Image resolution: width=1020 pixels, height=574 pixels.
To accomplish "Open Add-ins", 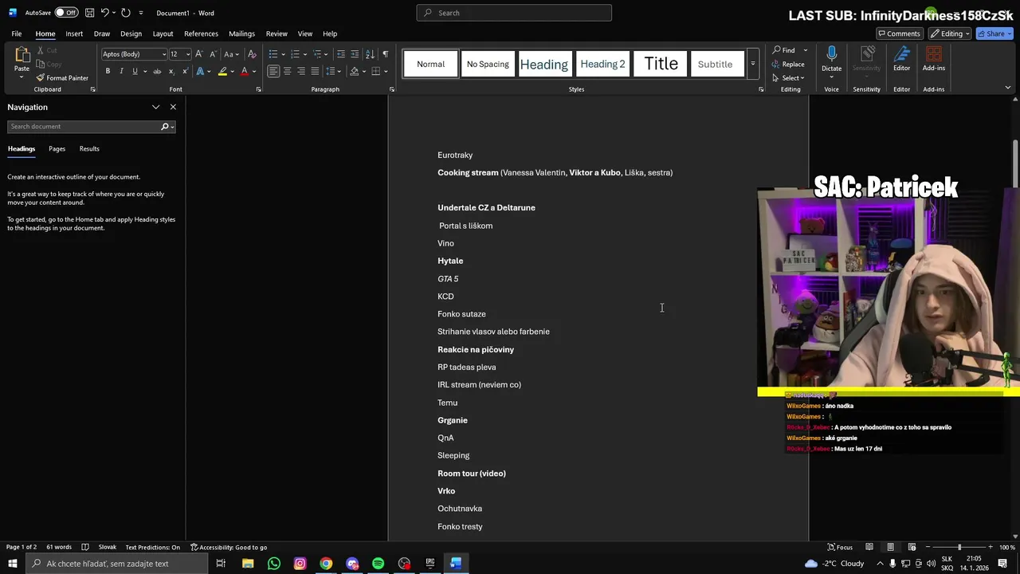I will tap(934, 59).
